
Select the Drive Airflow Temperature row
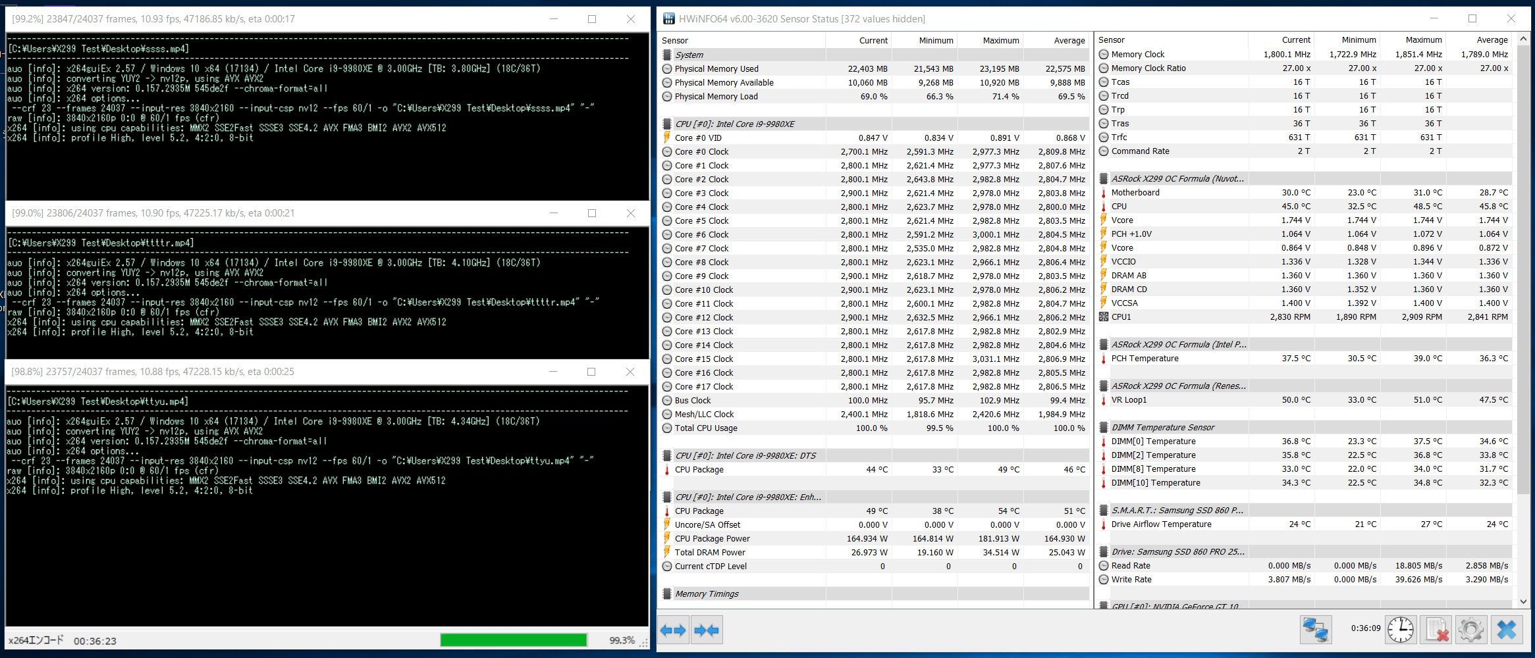[x=1304, y=524]
